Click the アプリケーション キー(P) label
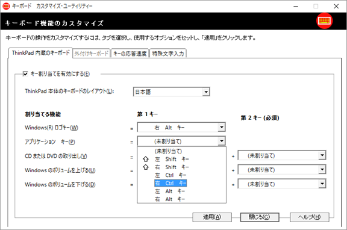This screenshot has height=230, width=347. 50,141
